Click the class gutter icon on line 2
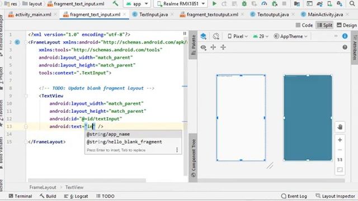The image size is (358, 201). pyautogui.click(x=17, y=42)
